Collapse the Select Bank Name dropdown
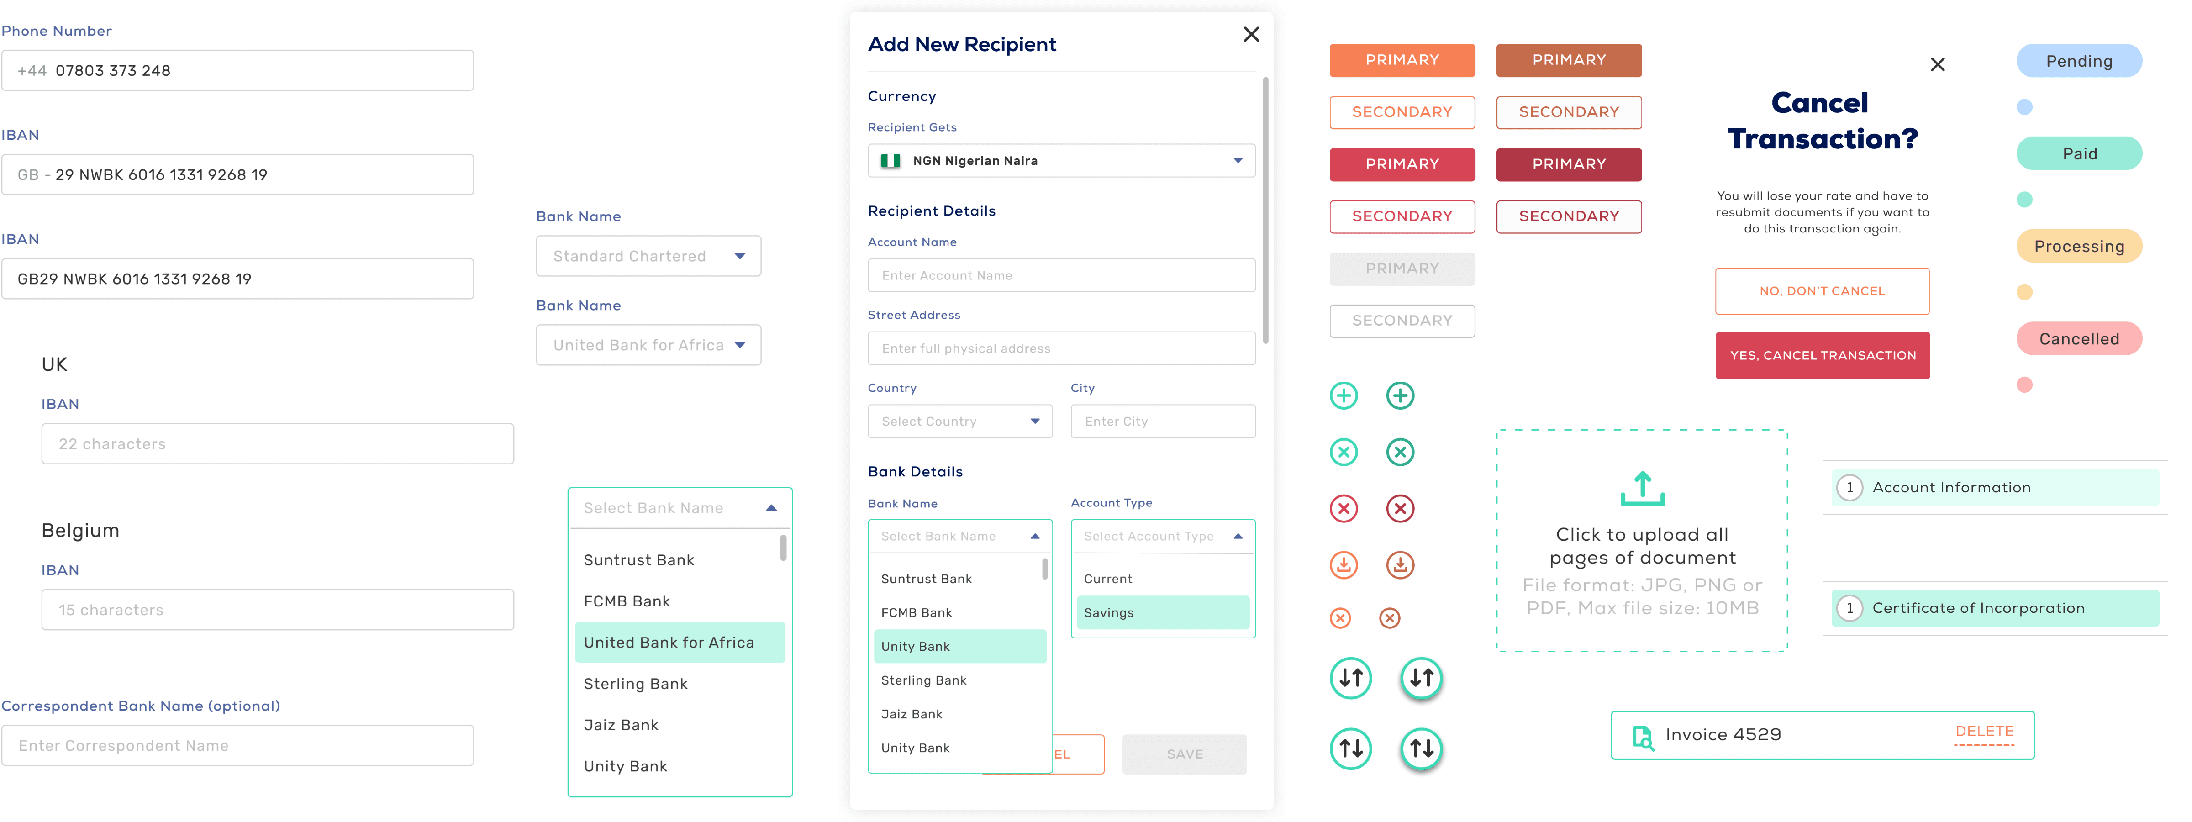The image size is (2192, 822). pyautogui.click(x=771, y=507)
